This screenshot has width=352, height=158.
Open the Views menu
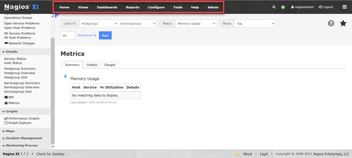pyautogui.click(x=83, y=7)
